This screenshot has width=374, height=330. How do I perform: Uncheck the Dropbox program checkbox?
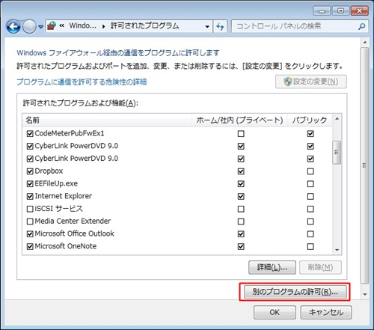[x=30, y=171]
